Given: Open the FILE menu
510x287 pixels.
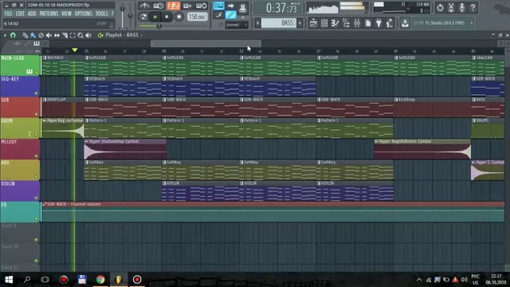Looking at the screenshot, I should [9, 14].
